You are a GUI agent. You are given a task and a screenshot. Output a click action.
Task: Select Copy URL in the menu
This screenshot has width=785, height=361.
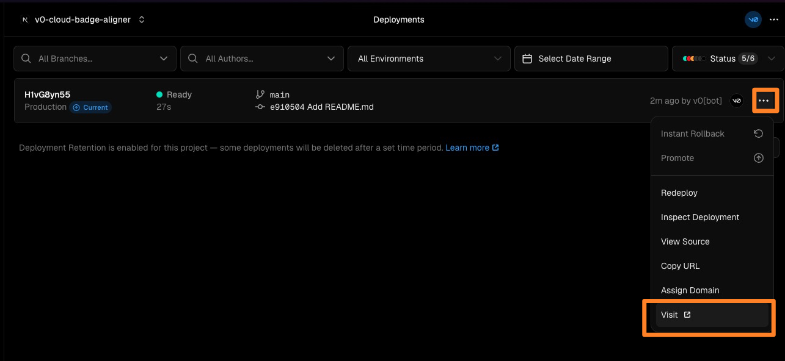(x=680, y=266)
